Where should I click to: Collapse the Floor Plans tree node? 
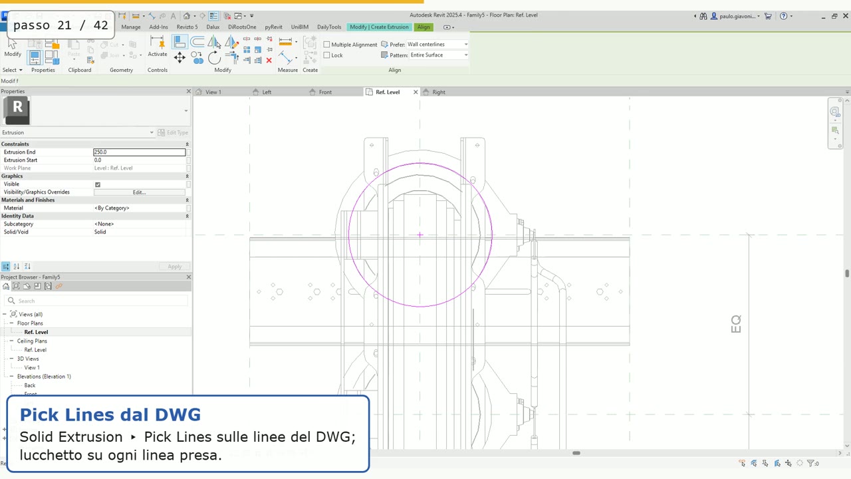(x=11, y=323)
